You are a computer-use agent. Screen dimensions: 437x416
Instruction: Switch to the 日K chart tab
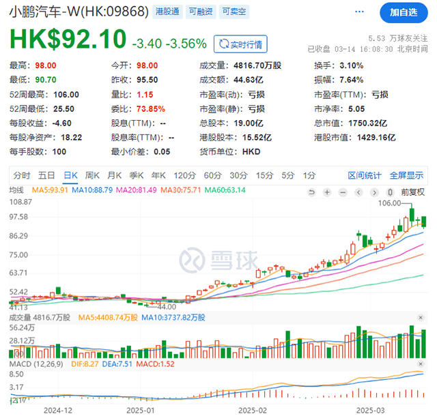pos(70,176)
